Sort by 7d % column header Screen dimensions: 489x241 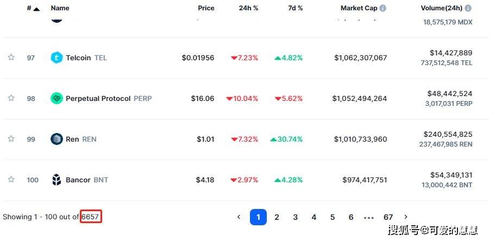(x=296, y=8)
